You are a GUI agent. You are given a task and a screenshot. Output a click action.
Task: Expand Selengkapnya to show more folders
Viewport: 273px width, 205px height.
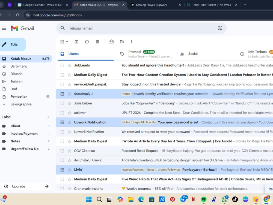pos(21,104)
